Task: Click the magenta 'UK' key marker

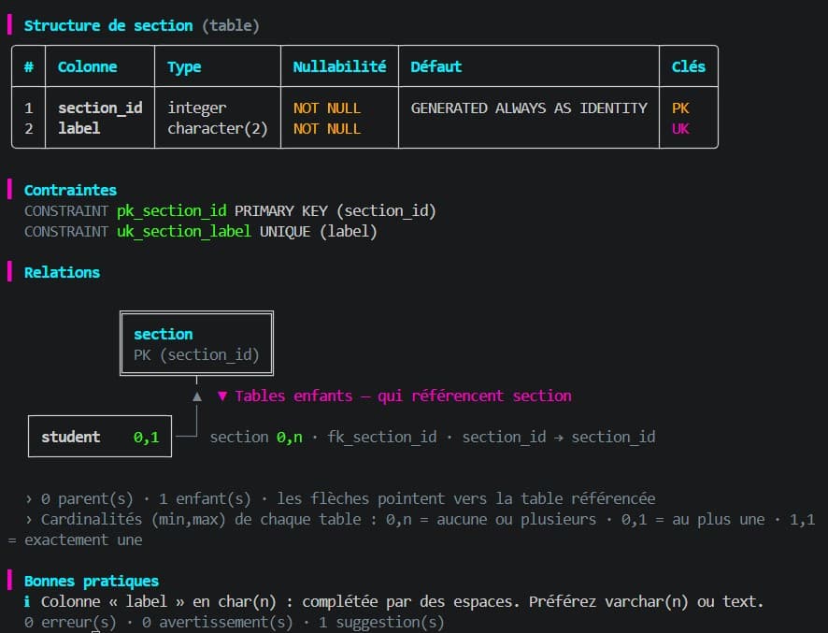Action: [680, 129]
